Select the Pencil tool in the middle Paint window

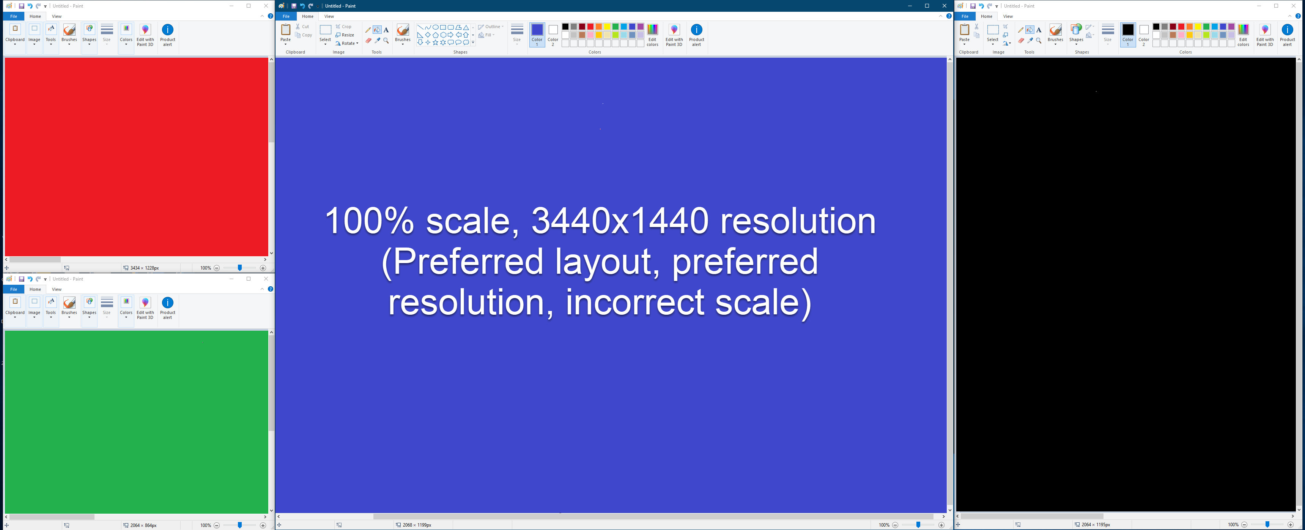click(368, 30)
